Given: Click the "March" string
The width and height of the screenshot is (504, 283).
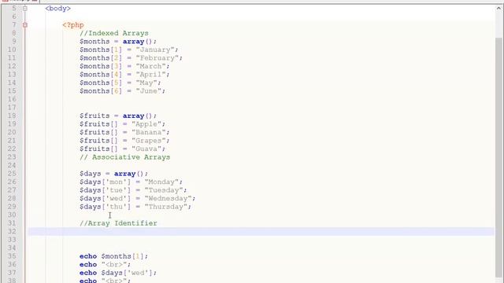Looking at the screenshot, I should tap(150, 66).
